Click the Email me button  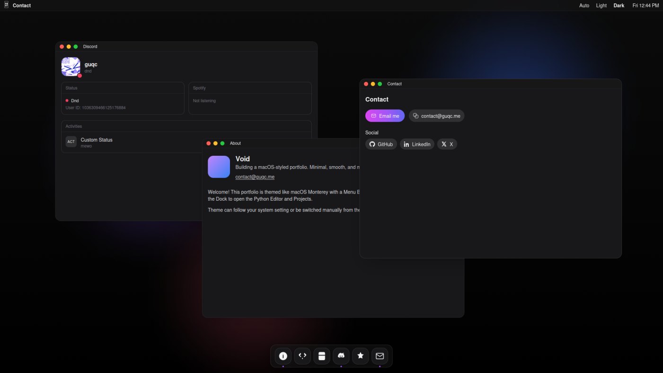385,115
